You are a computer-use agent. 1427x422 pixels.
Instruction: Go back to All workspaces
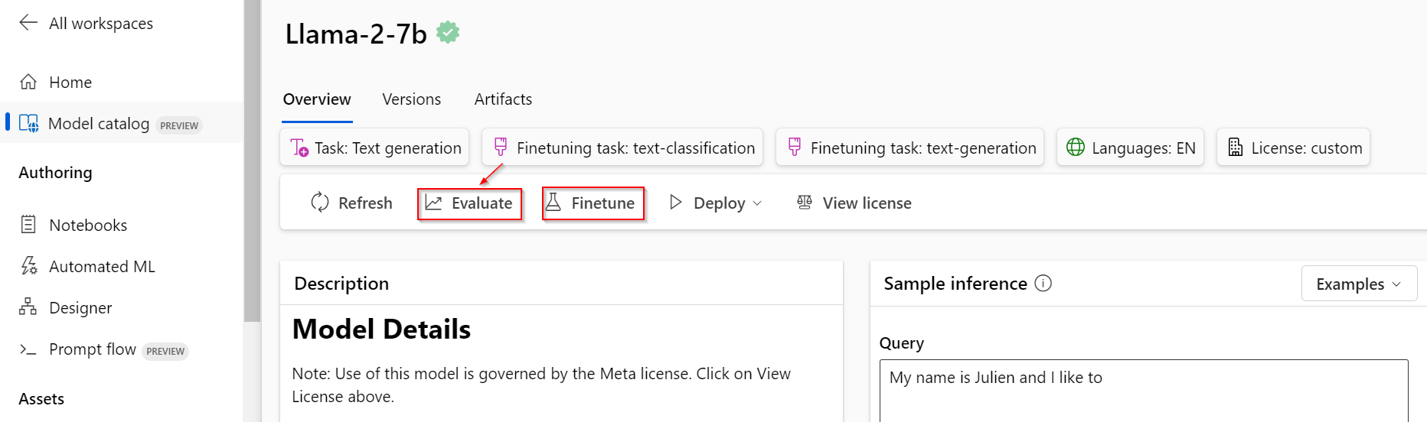tap(101, 24)
